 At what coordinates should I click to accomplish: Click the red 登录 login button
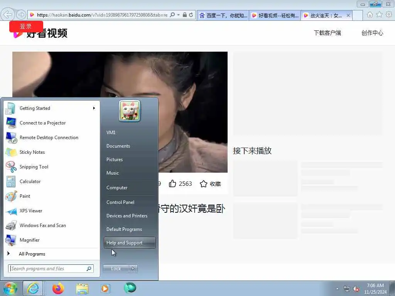[26, 26]
